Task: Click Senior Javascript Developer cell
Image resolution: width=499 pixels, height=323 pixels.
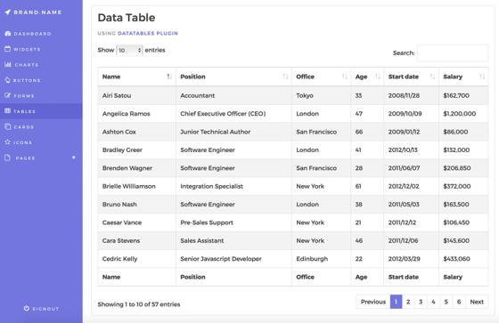Action: [x=233, y=258]
